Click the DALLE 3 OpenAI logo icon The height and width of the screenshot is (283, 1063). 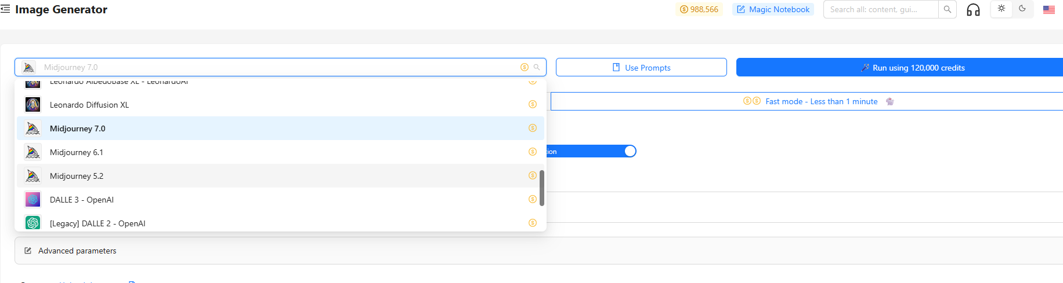(x=33, y=200)
